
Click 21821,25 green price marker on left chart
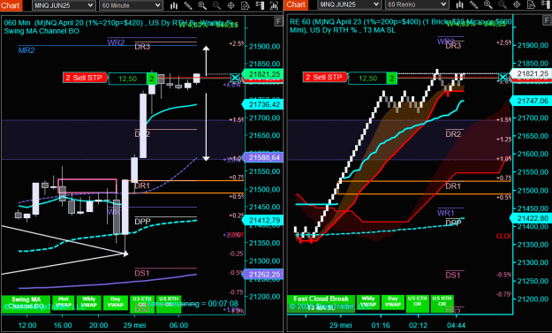click(x=262, y=74)
